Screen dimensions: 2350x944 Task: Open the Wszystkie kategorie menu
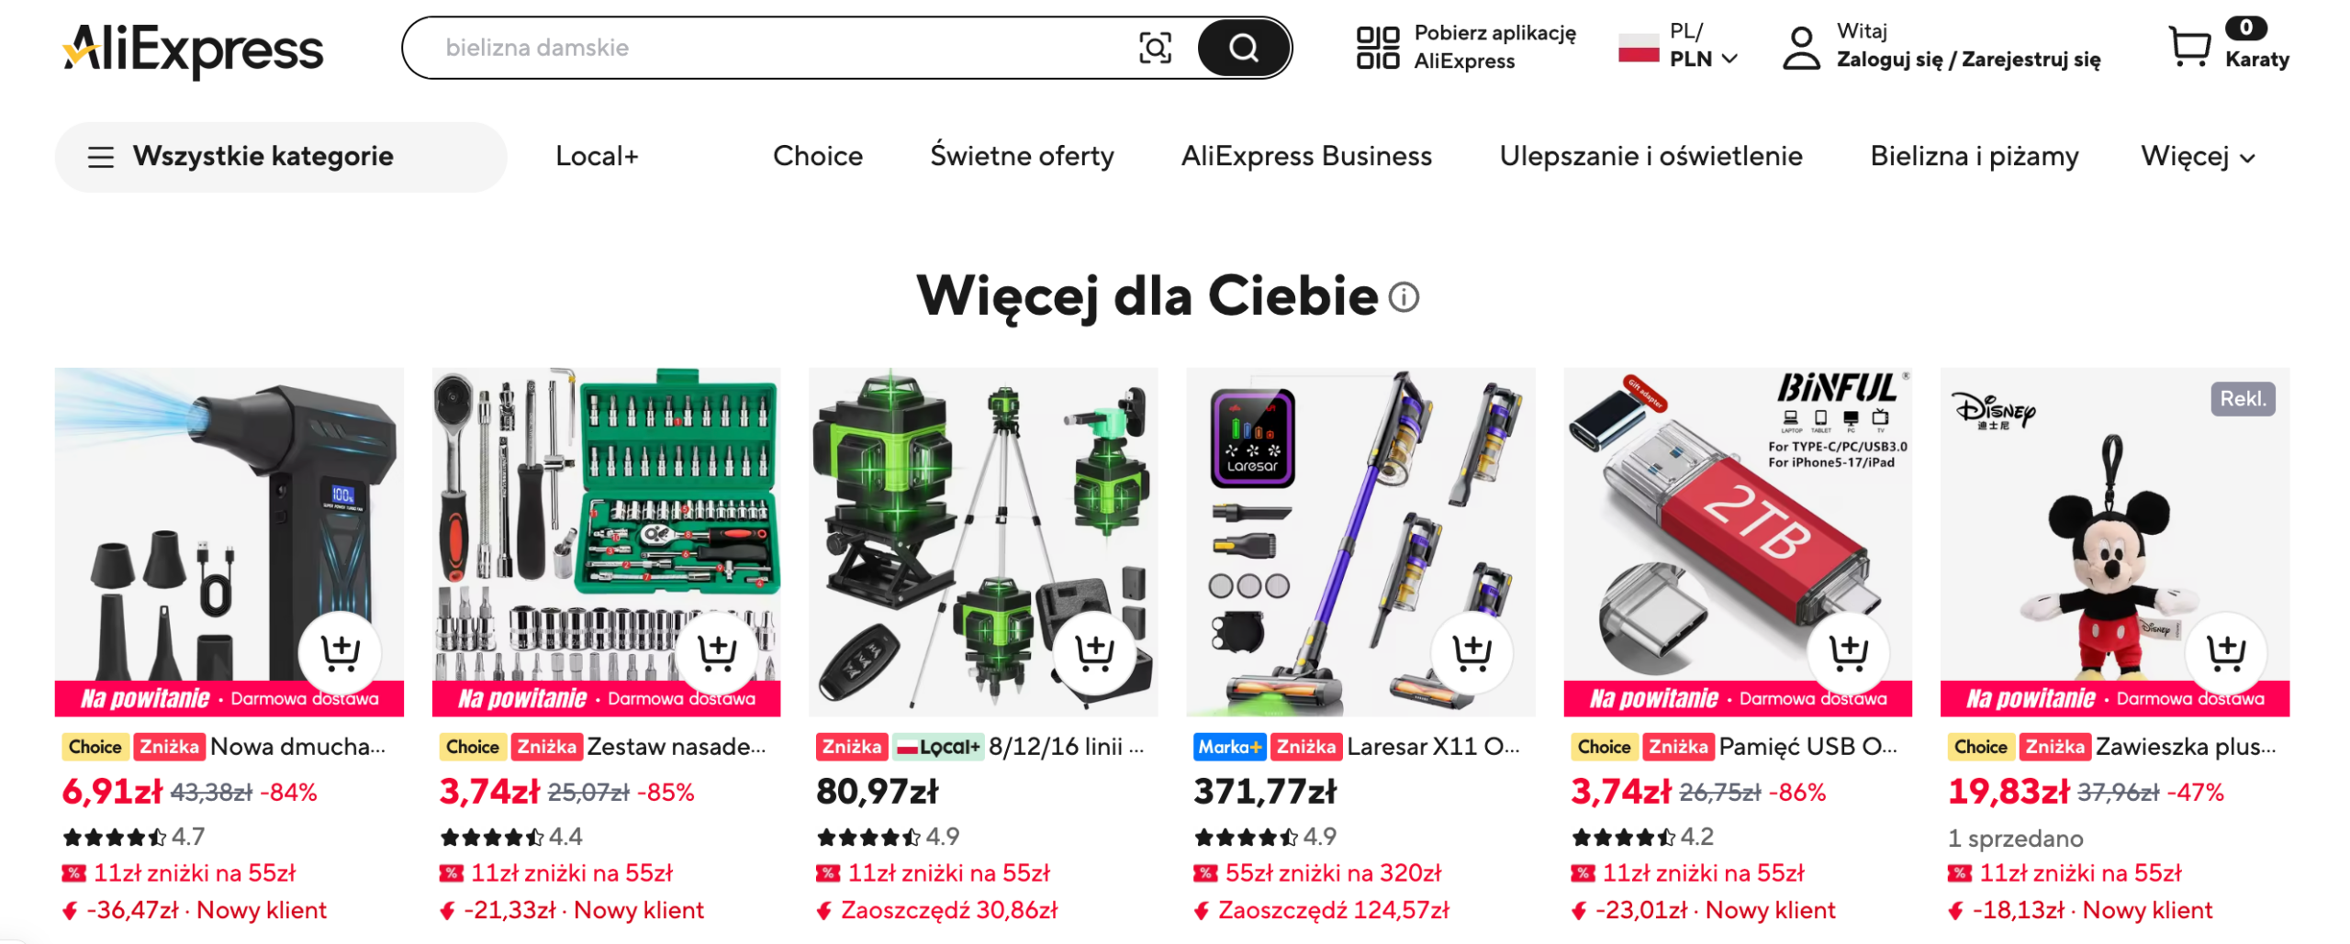(x=280, y=157)
